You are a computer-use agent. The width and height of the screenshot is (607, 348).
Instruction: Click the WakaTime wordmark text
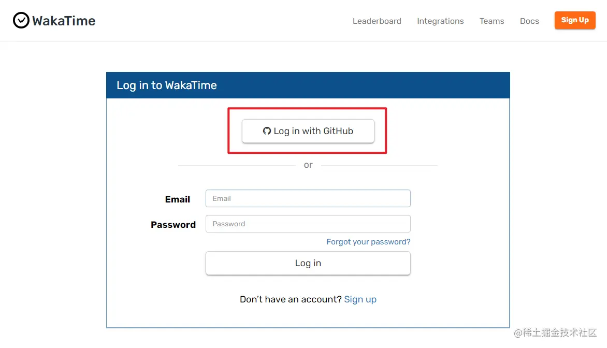(64, 21)
